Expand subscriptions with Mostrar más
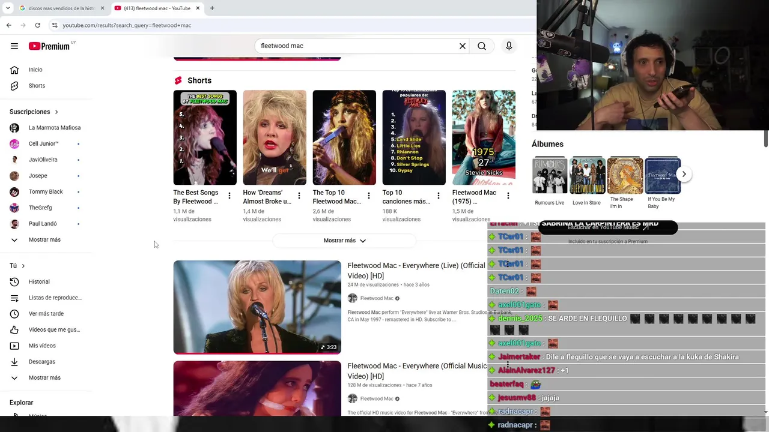The image size is (769, 432). coord(46,240)
